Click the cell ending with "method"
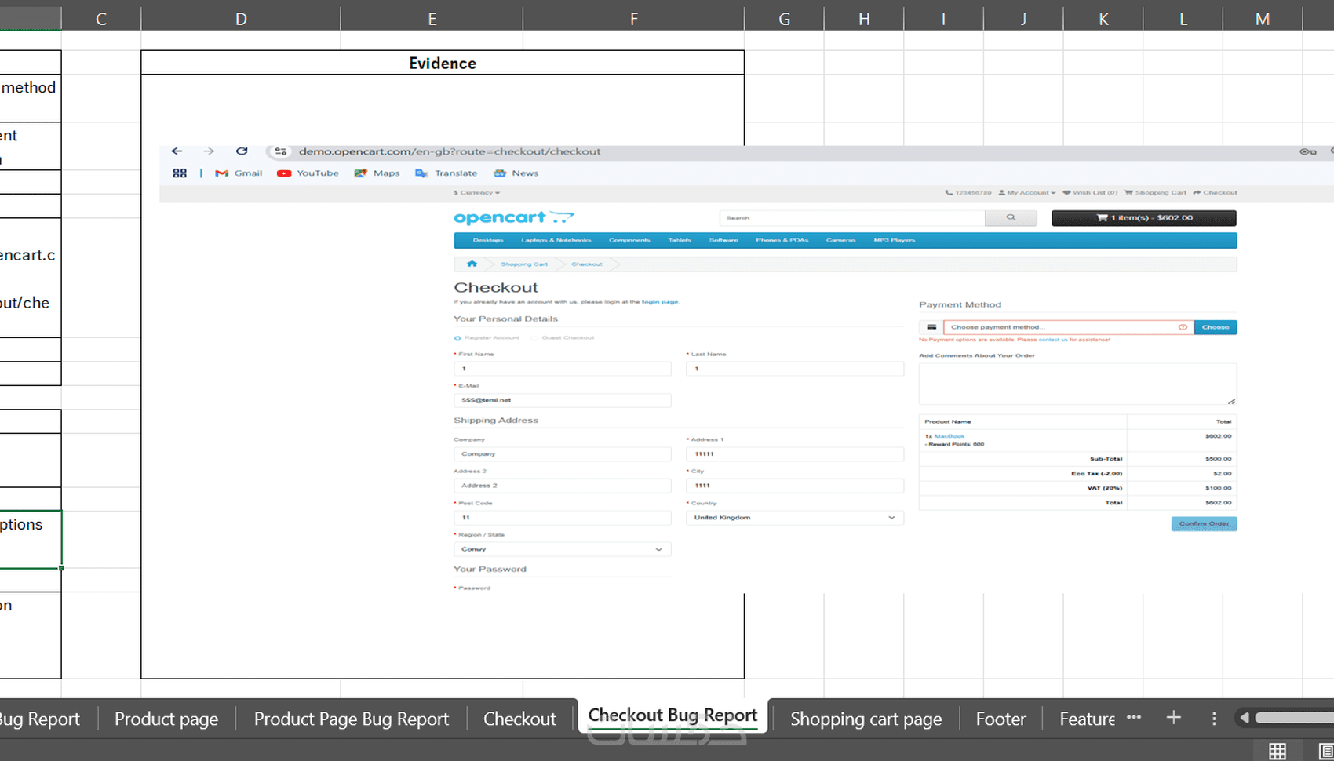 pos(30,98)
